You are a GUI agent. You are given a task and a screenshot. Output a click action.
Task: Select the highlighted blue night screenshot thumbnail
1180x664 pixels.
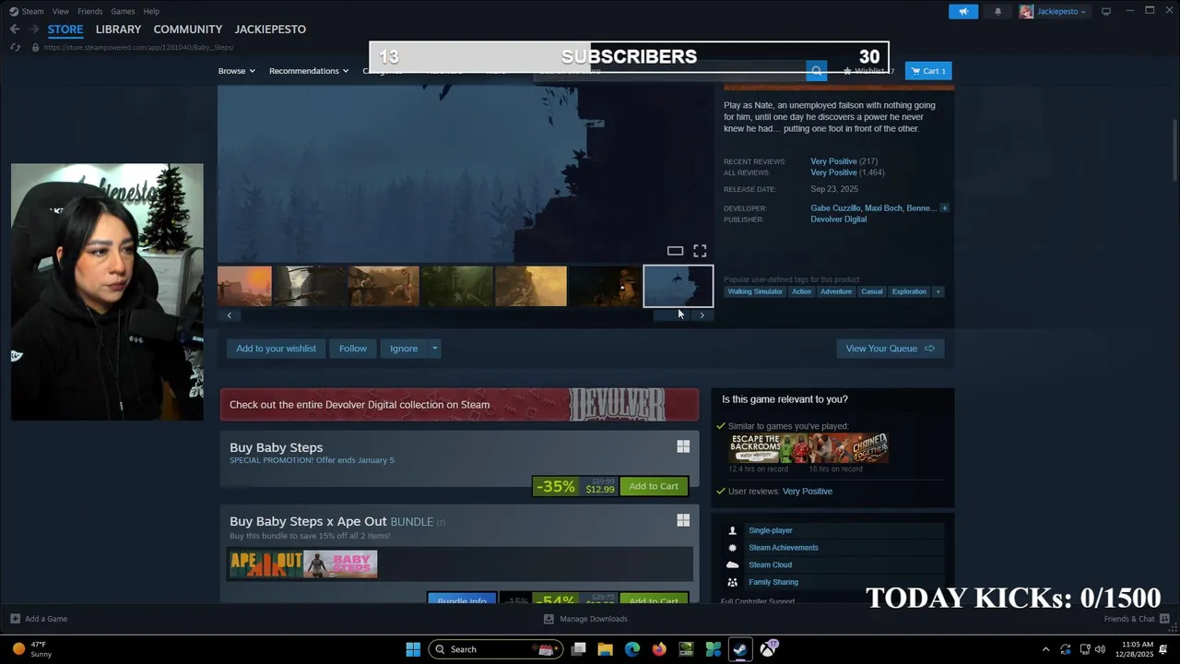click(678, 286)
